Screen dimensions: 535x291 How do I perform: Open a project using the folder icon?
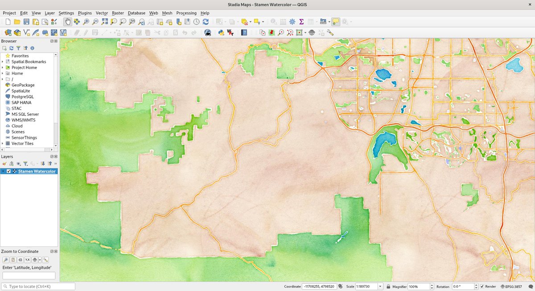(x=17, y=21)
